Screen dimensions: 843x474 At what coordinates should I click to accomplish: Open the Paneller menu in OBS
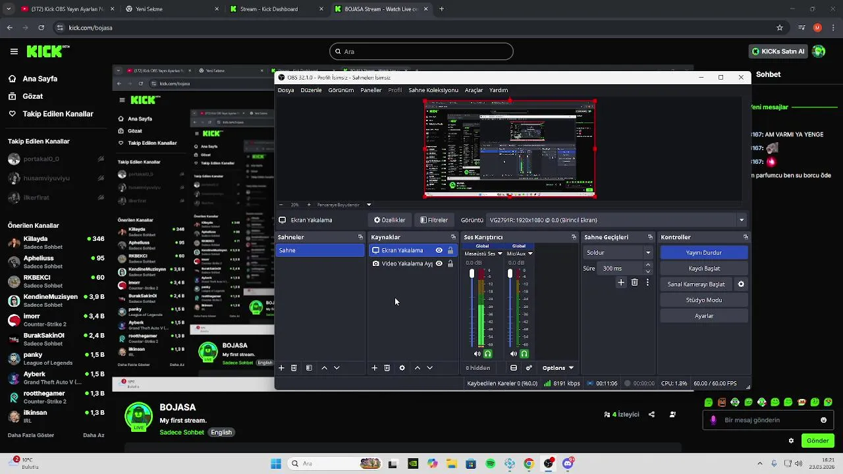click(371, 90)
